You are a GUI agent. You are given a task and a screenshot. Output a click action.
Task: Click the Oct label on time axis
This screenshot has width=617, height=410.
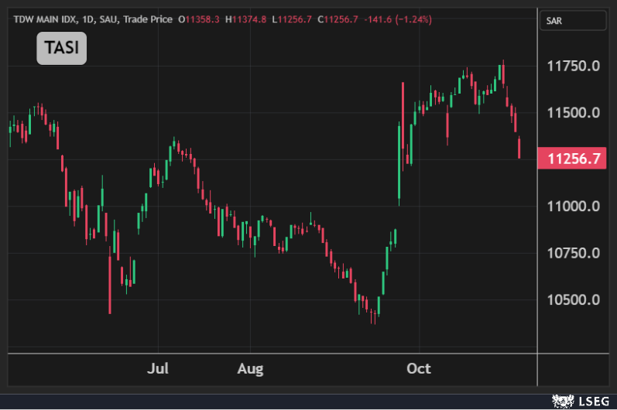[x=419, y=368]
